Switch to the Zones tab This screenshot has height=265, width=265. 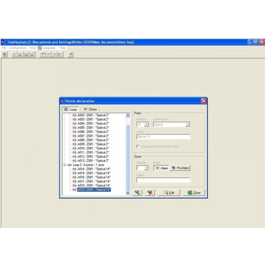point(90,109)
